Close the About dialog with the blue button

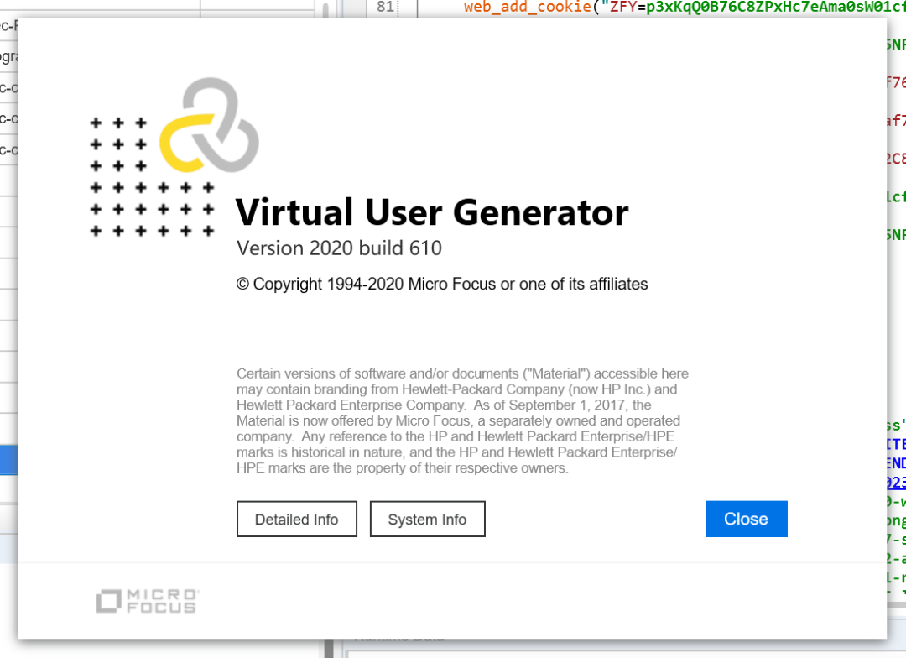tap(746, 519)
